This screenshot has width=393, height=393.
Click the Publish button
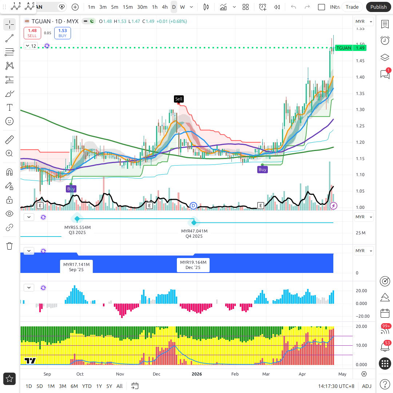point(378,7)
